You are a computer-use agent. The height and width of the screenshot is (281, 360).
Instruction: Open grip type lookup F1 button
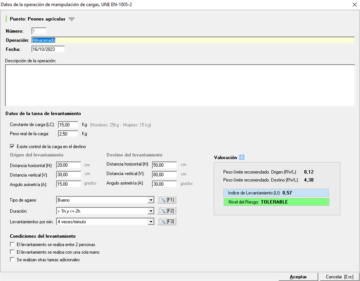(166, 200)
